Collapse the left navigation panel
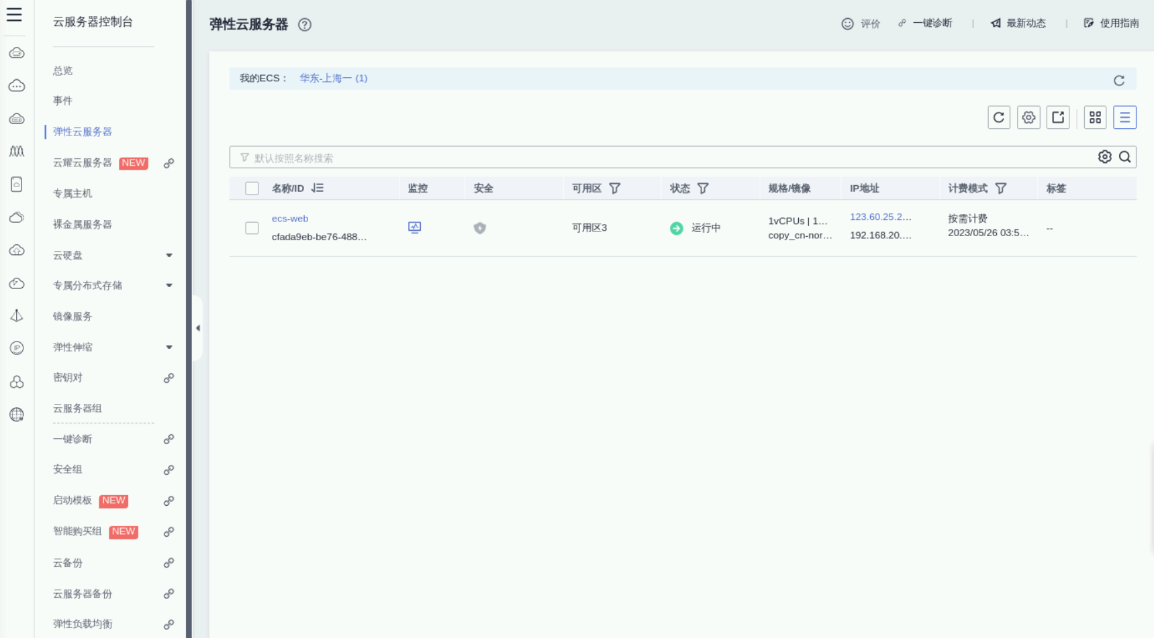 pyautogui.click(x=197, y=328)
